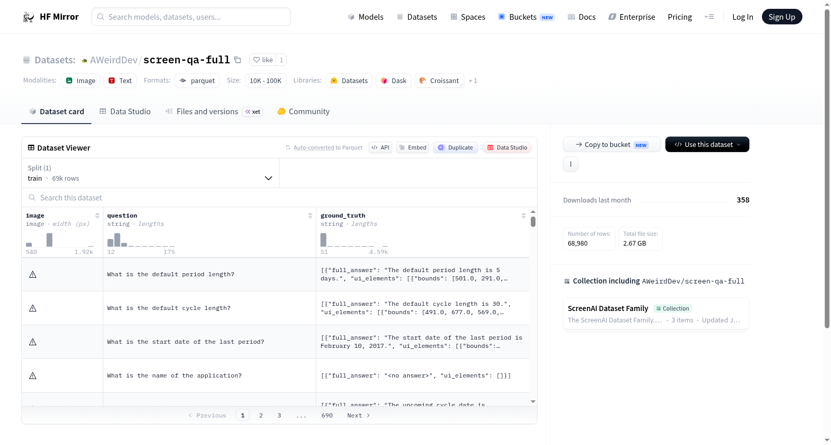This screenshot has height=445, width=831.
Task: Filter by the Image modality tag
Action: (81, 80)
